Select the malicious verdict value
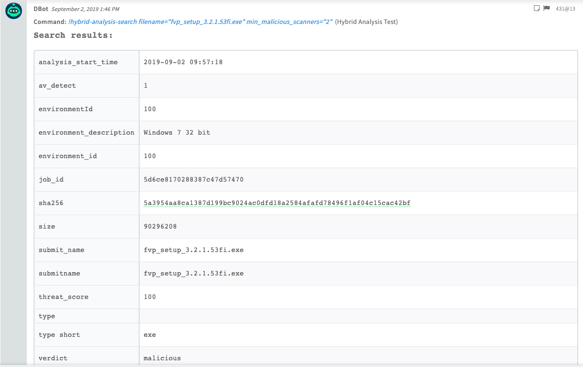 click(x=162, y=358)
